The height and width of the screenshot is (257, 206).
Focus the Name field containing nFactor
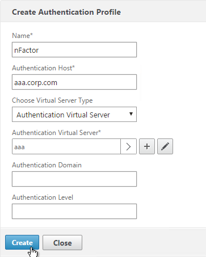[x=74, y=50]
